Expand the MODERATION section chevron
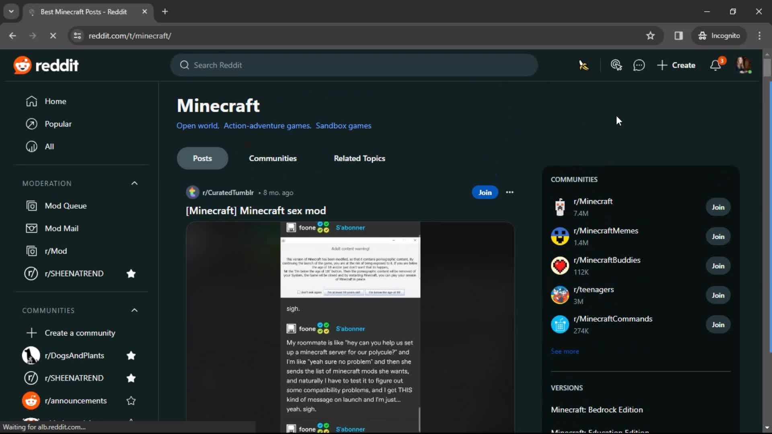Viewport: 772px width, 434px height. tap(133, 183)
